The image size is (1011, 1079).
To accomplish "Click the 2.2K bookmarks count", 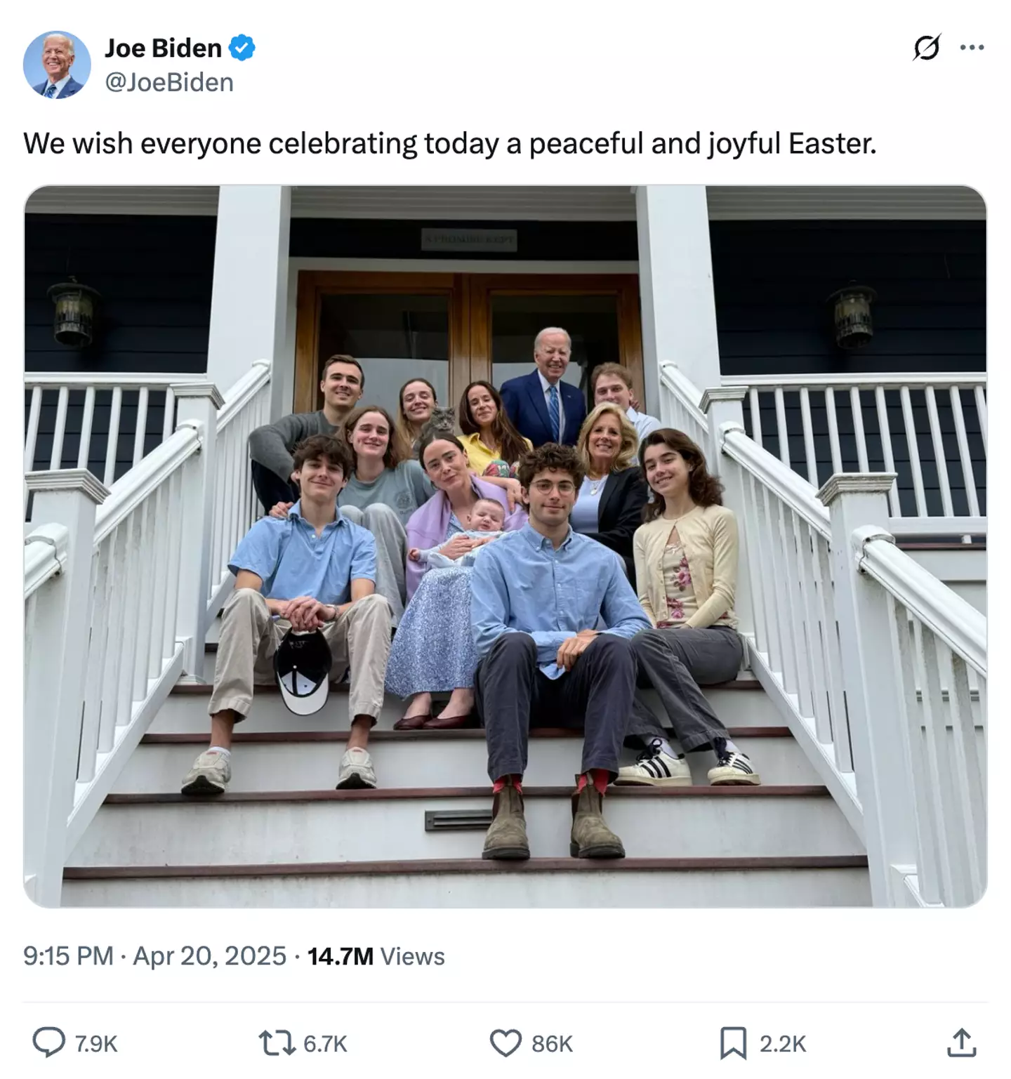I will (x=783, y=1044).
